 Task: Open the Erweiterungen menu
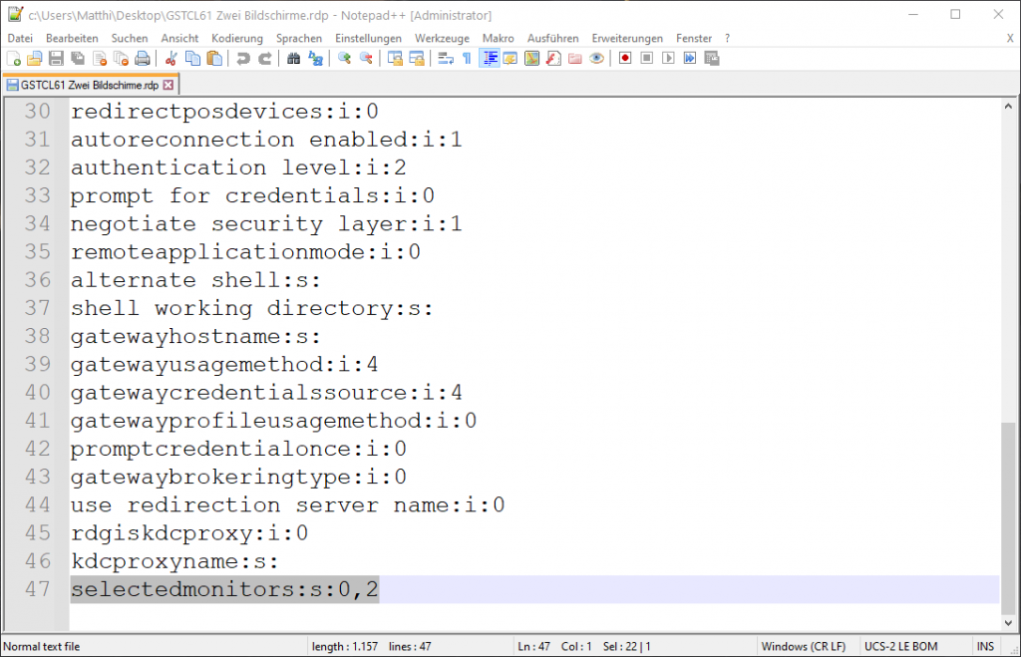coord(627,39)
